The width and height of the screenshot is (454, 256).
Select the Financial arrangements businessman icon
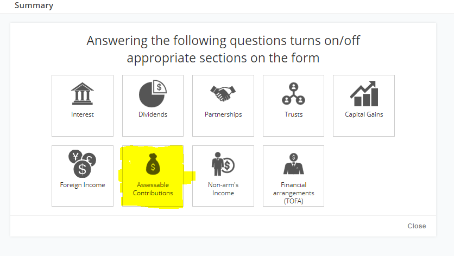click(x=294, y=164)
